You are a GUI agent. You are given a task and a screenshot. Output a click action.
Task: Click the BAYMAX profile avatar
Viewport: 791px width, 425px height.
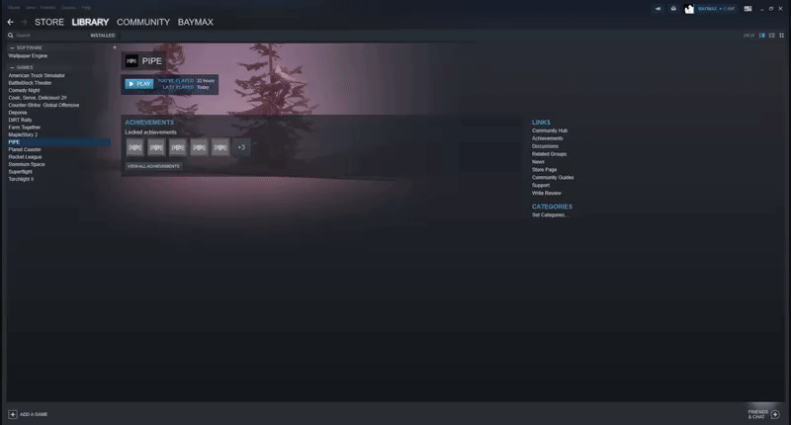tap(689, 9)
